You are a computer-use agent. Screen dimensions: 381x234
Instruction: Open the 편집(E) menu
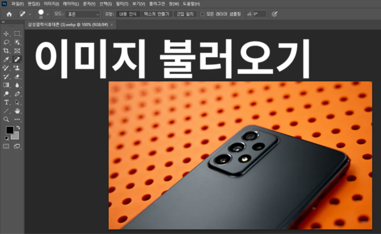tap(34, 4)
